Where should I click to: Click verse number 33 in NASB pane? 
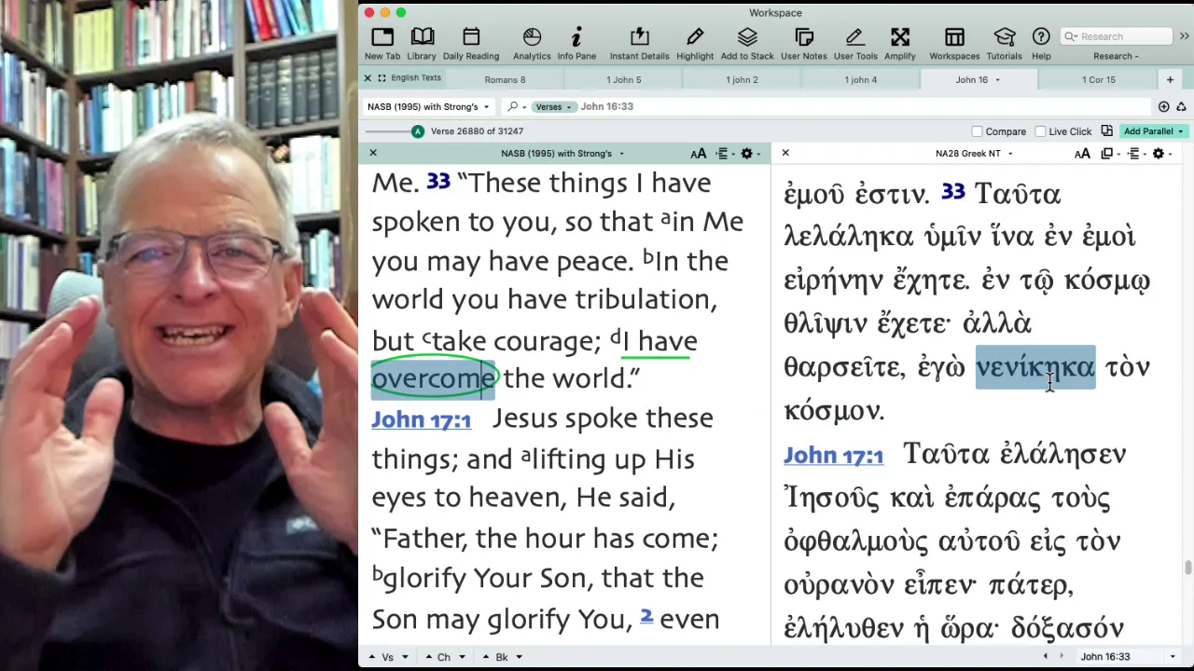pyautogui.click(x=438, y=182)
